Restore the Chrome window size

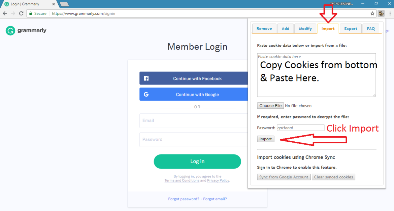(376, 4)
